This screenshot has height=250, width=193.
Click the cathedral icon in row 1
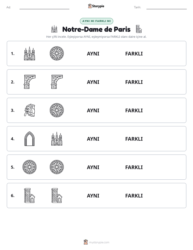pyautogui.click(x=29, y=53)
